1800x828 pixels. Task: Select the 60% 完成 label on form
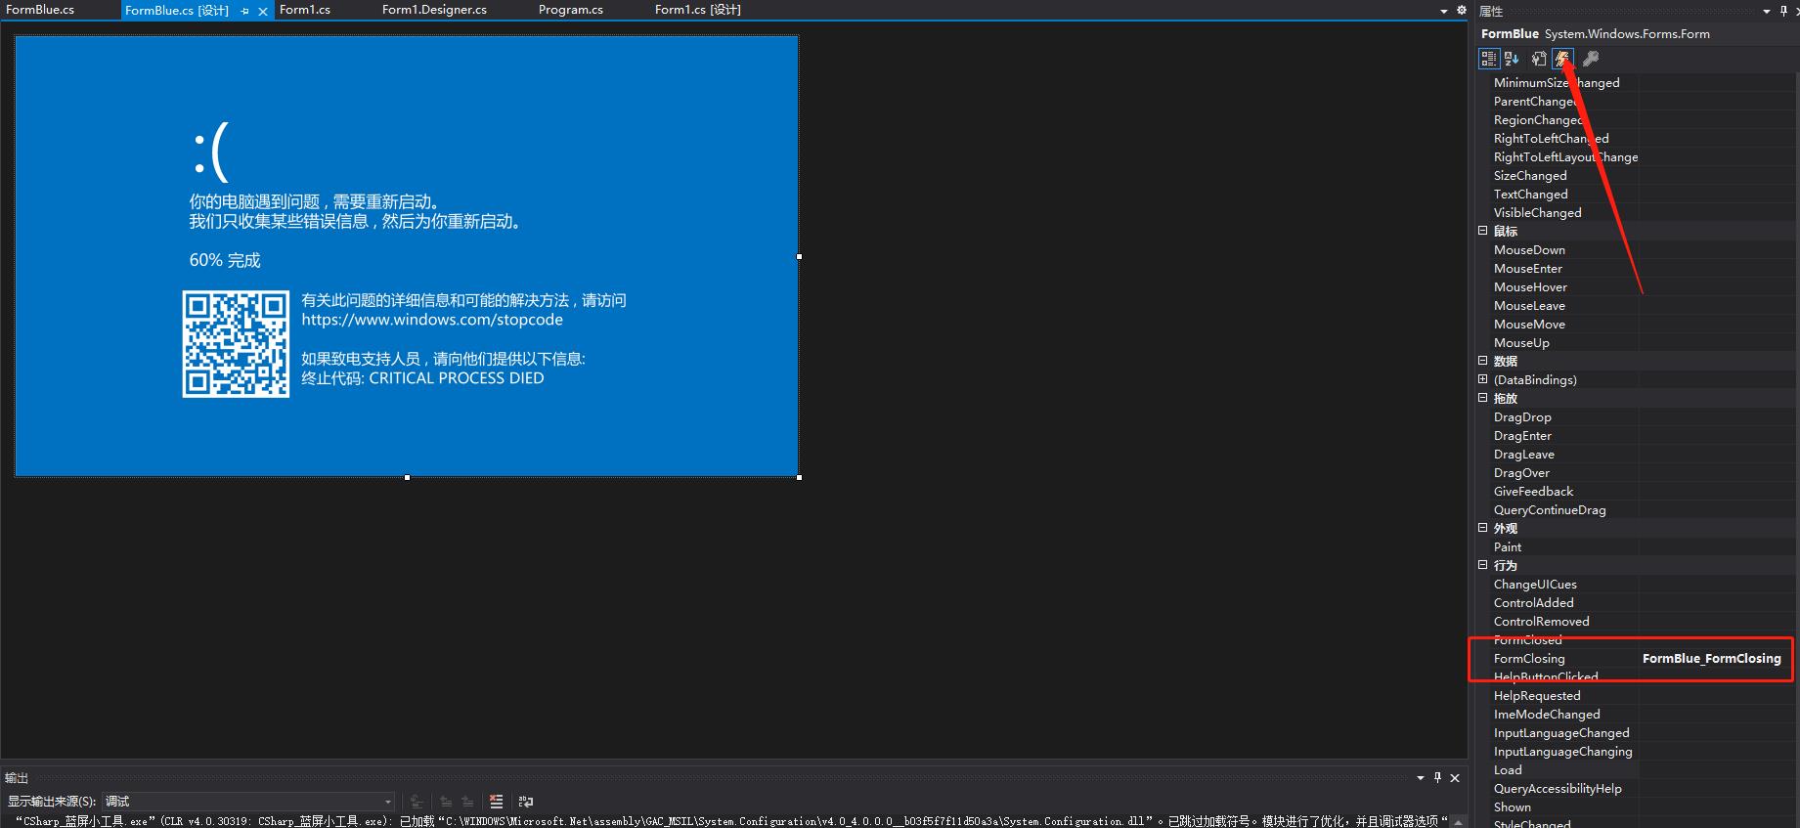click(x=225, y=260)
